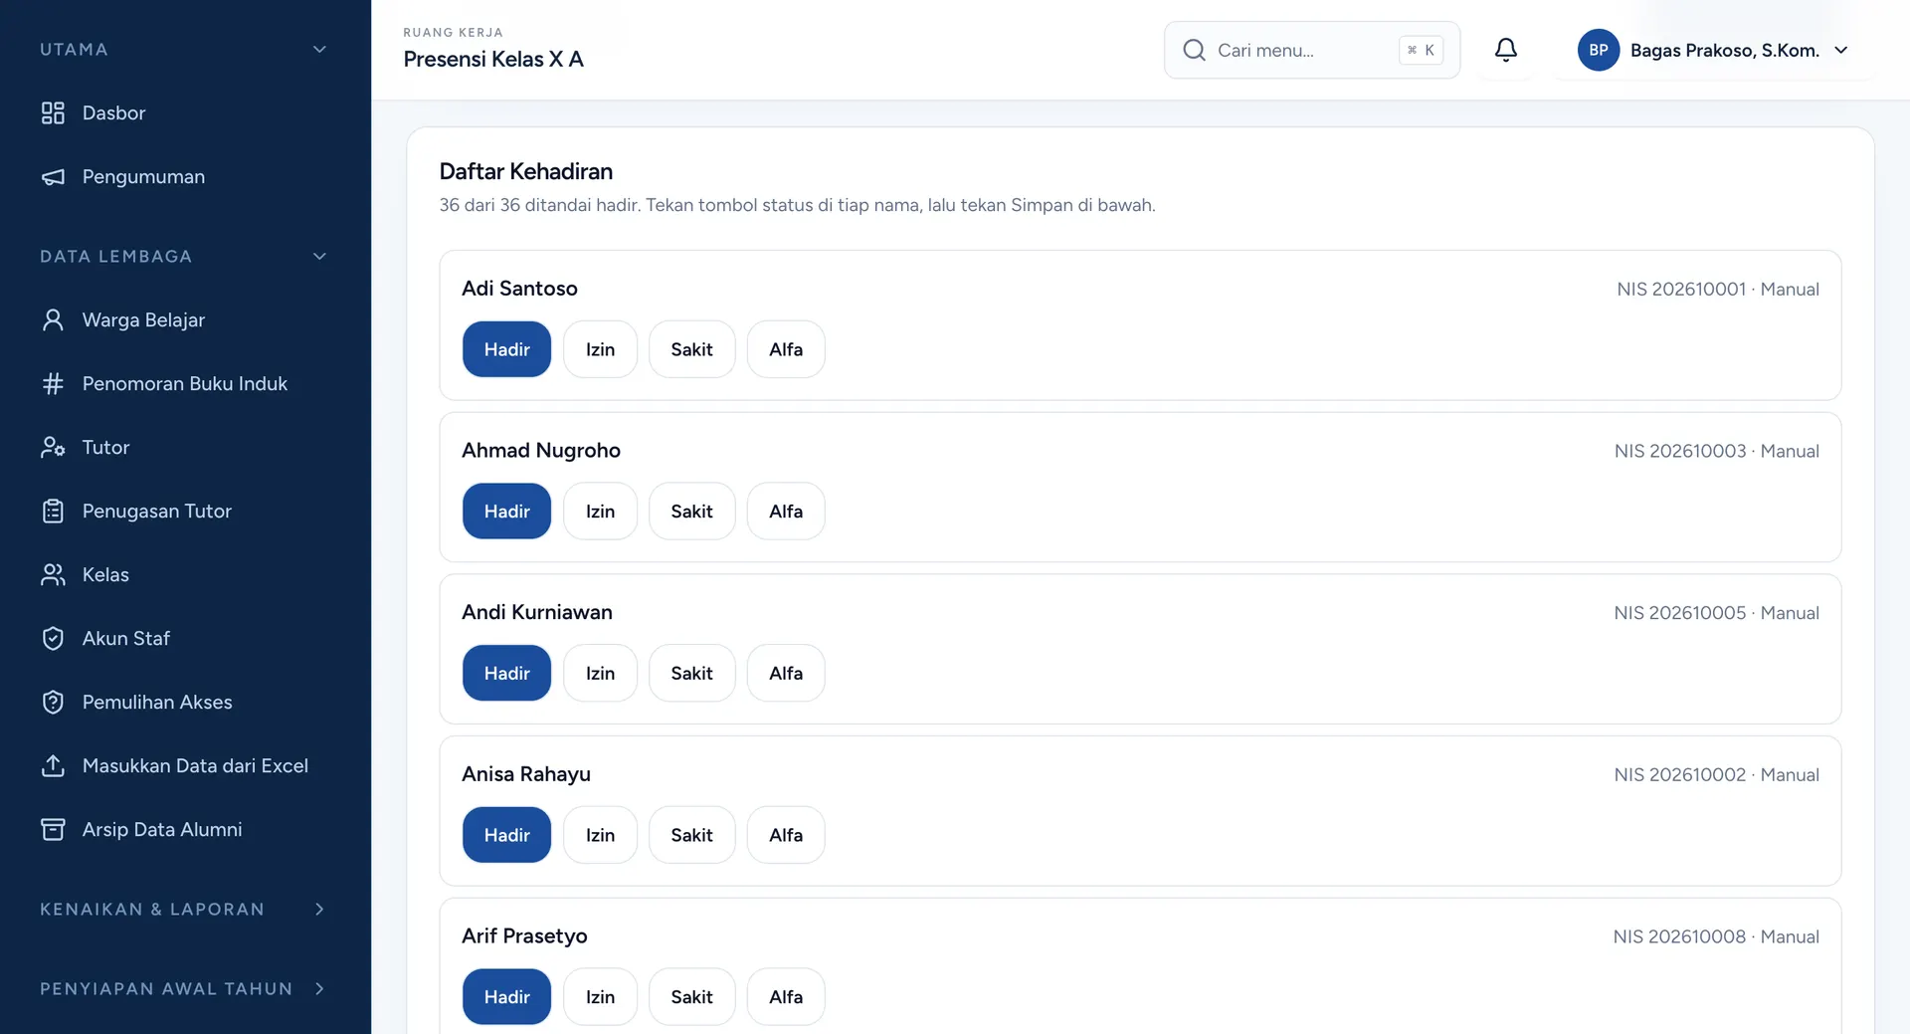Select Hadir for Anisa Rahayu
The width and height of the screenshot is (1910, 1034).
click(x=506, y=835)
